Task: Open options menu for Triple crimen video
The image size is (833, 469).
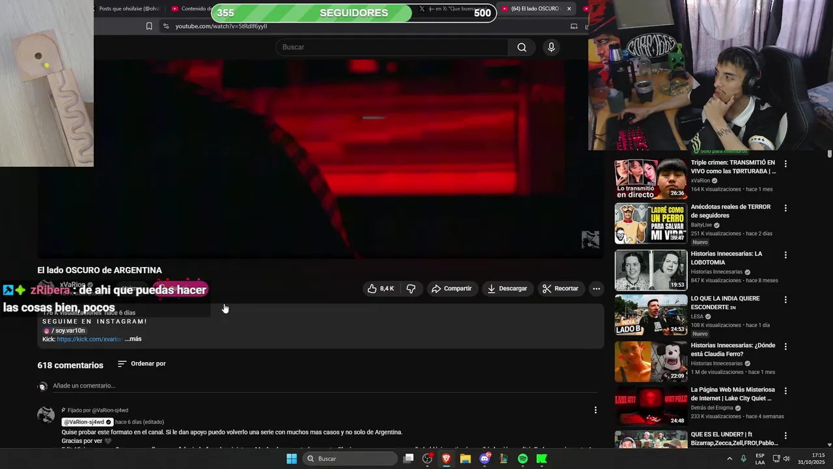Action: pos(785,163)
